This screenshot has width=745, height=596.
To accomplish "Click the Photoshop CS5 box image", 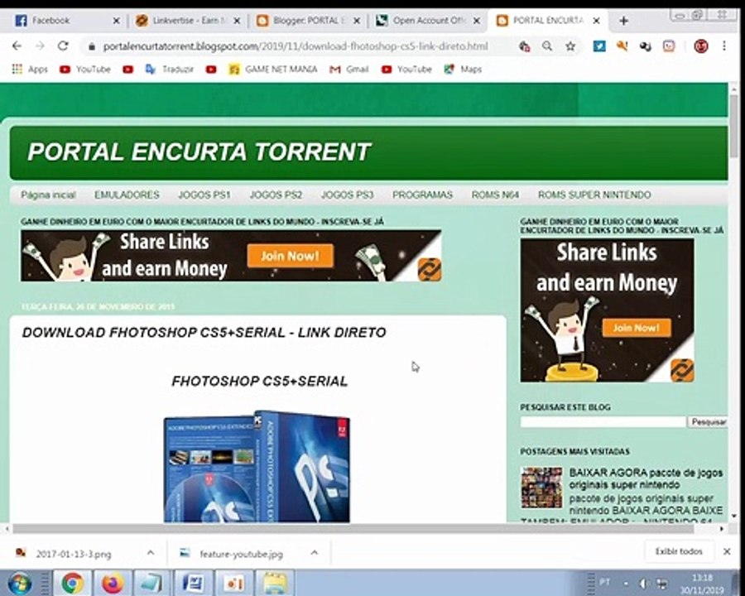I will pyautogui.click(x=257, y=467).
